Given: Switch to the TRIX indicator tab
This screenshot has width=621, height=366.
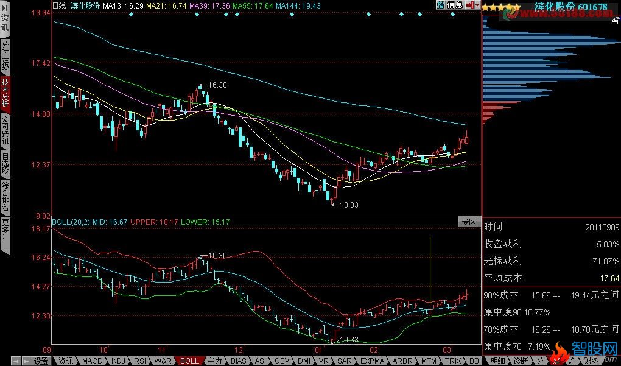Looking at the screenshot, I should 453,361.
